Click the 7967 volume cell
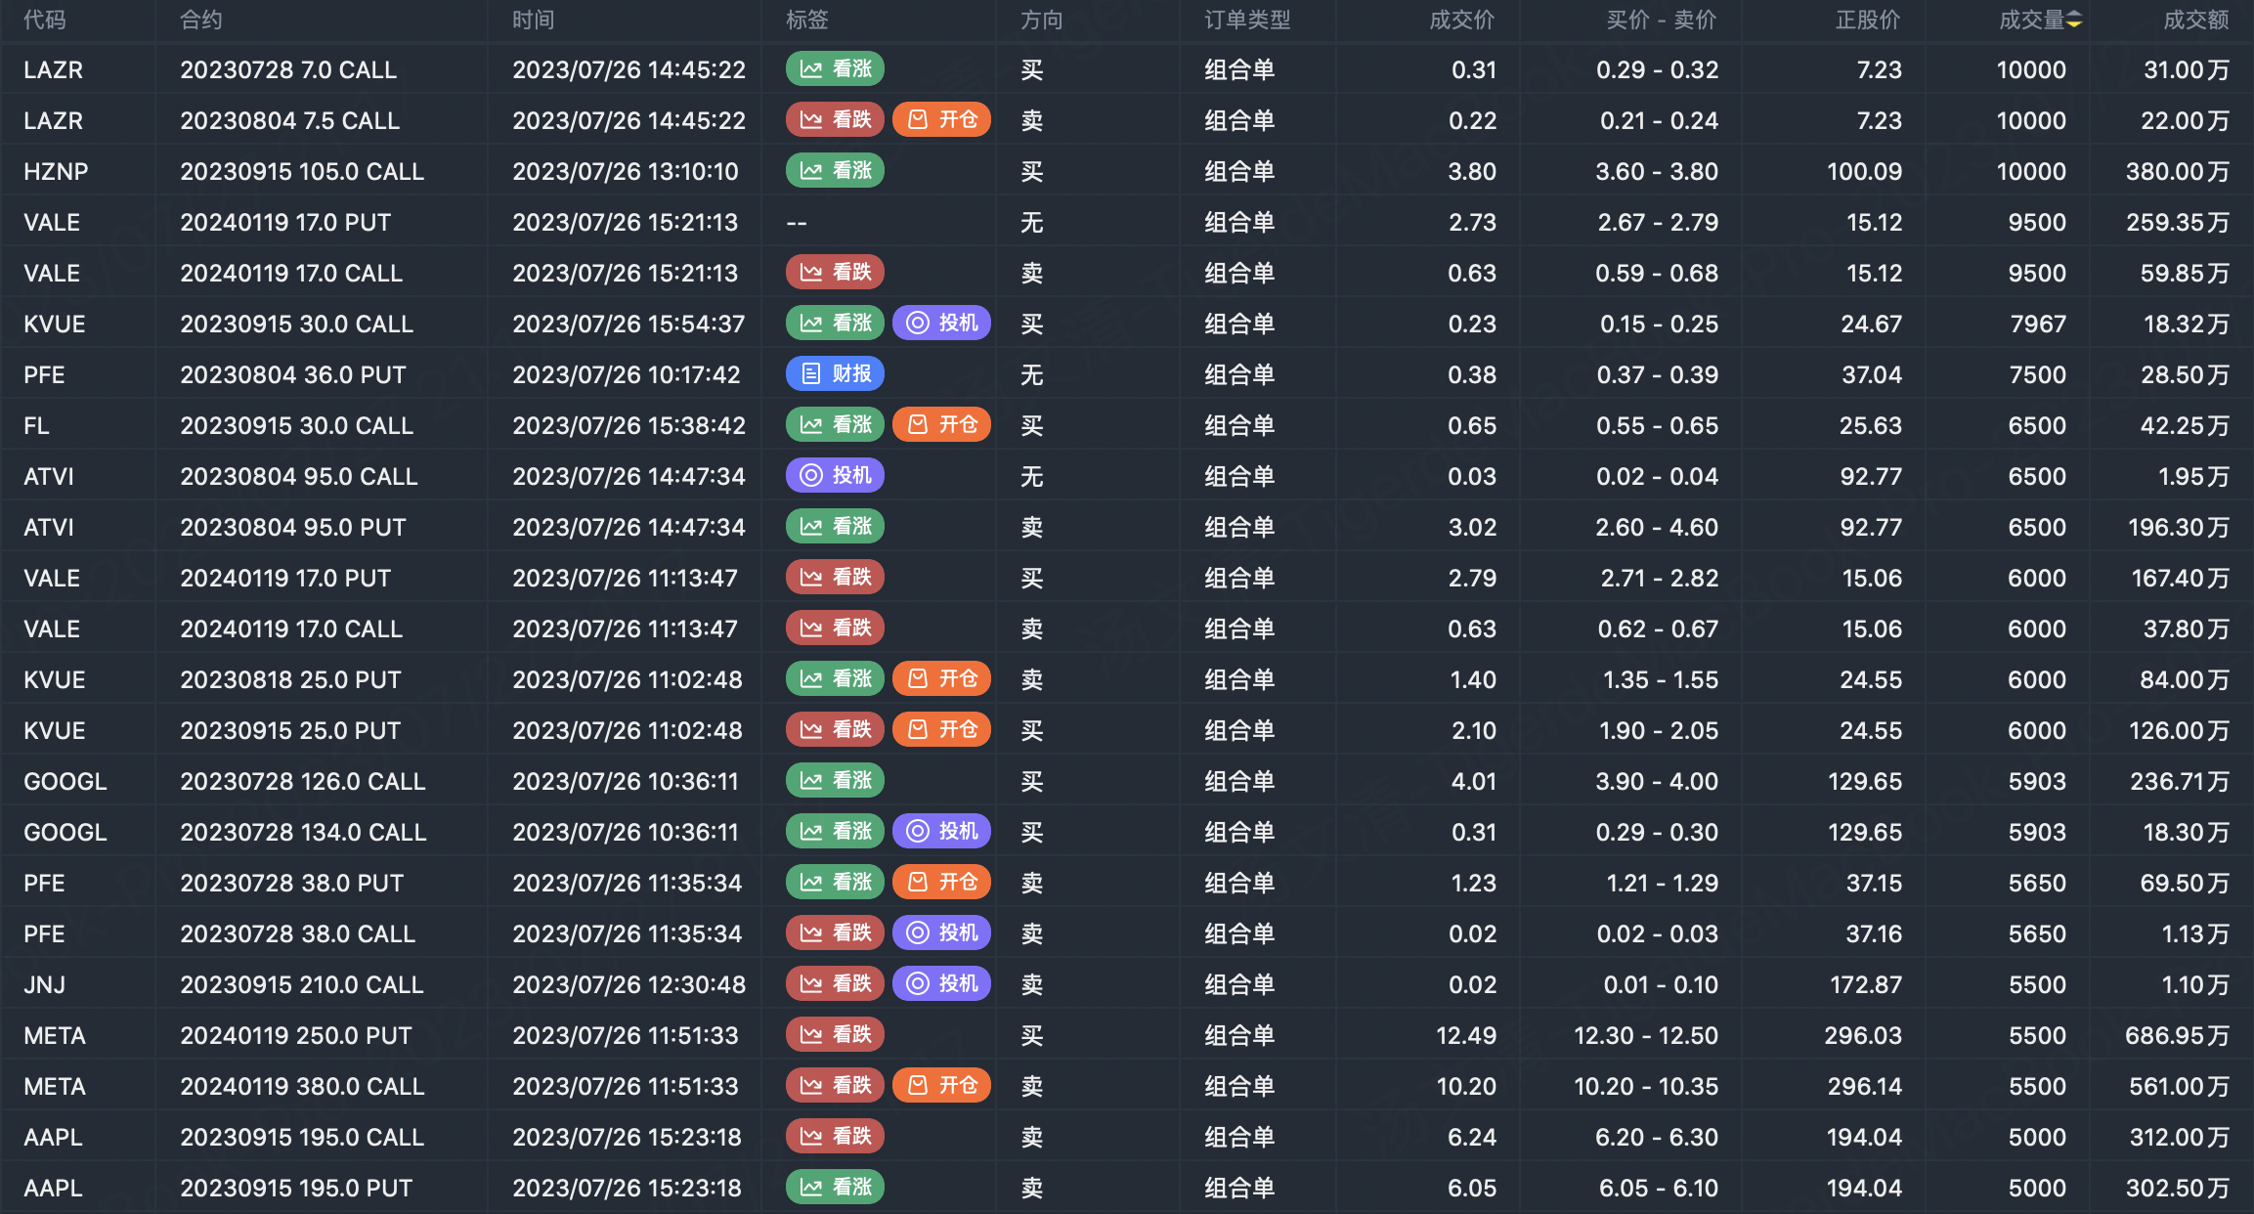The image size is (2254, 1214). (x=2038, y=324)
